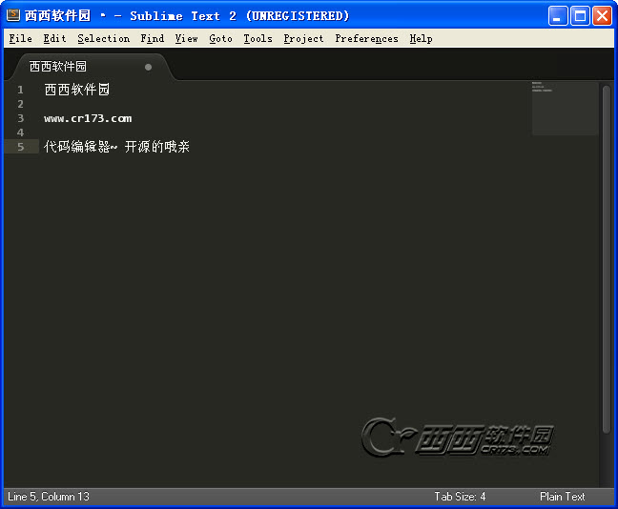
Task: Open the Plain Text syntax selector
Action: pos(563,497)
